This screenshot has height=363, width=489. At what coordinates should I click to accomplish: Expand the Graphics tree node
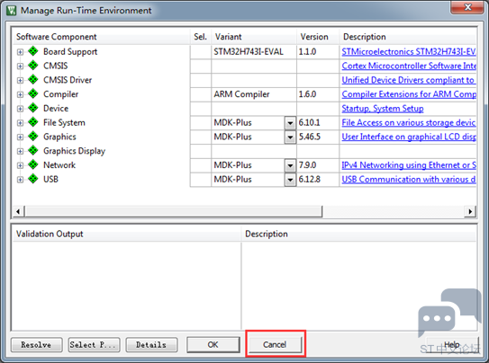[20, 137]
